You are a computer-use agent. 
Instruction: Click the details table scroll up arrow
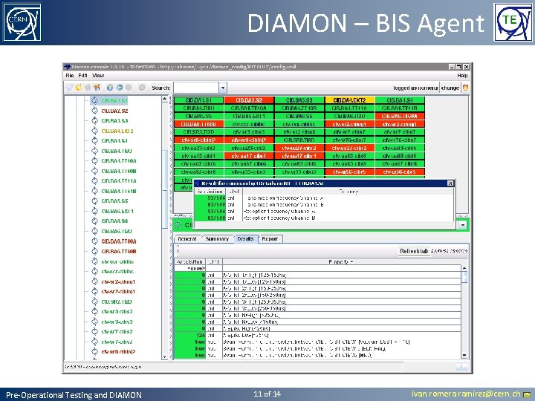(x=464, y=268)
